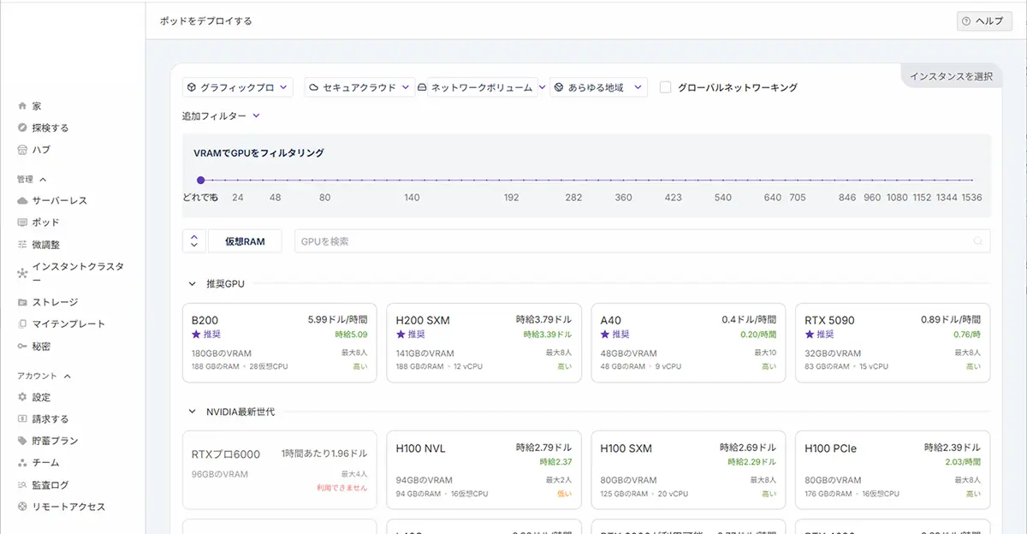
Task: Collapse the 管理 section chevron
Action: point(44,180)
